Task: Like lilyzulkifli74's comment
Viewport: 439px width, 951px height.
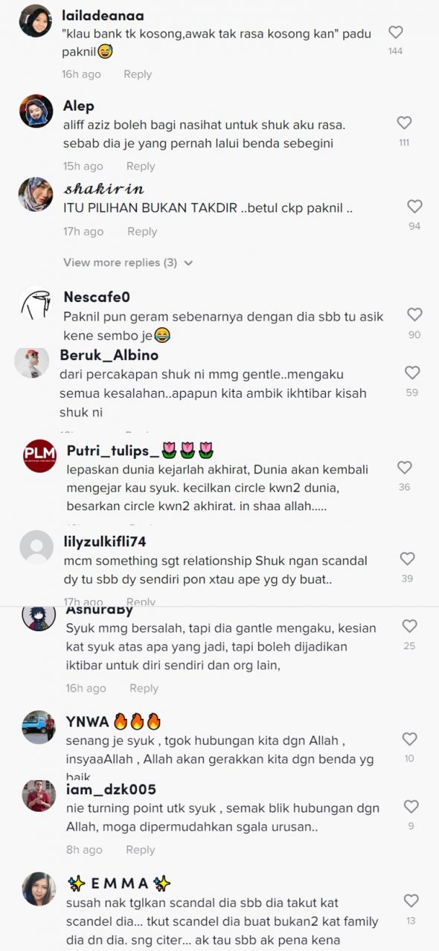Action: pos(407,558)
